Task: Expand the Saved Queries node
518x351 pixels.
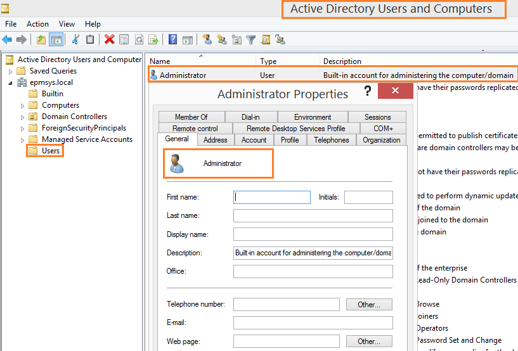Action: [x=10, y=72]
